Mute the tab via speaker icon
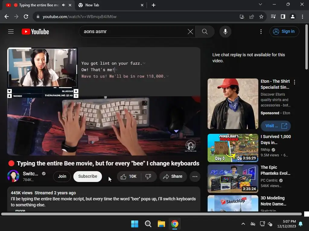The width and height of the screenshot is (309, 231). pos(63,5)
